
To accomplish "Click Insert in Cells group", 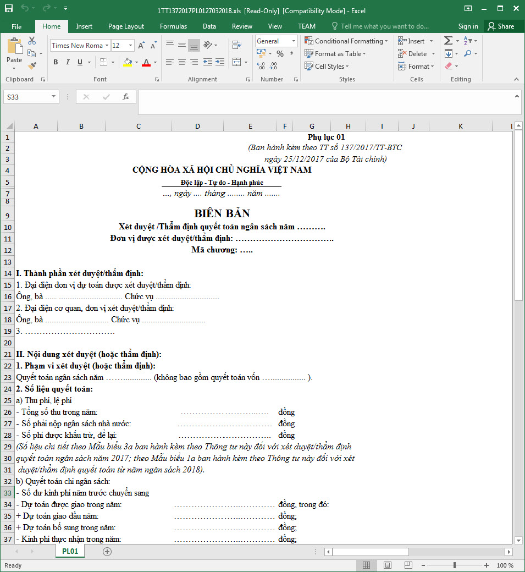I will coord(416,41).
